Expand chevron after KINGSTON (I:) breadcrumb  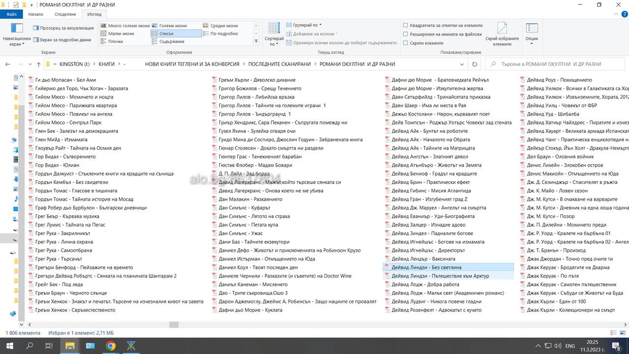pyautogui.click(x=94, y=64)
